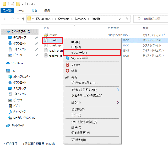Click the DS-20201201 breadcrumb in the address bar
The image size is (168, 147).
(44, 19)
